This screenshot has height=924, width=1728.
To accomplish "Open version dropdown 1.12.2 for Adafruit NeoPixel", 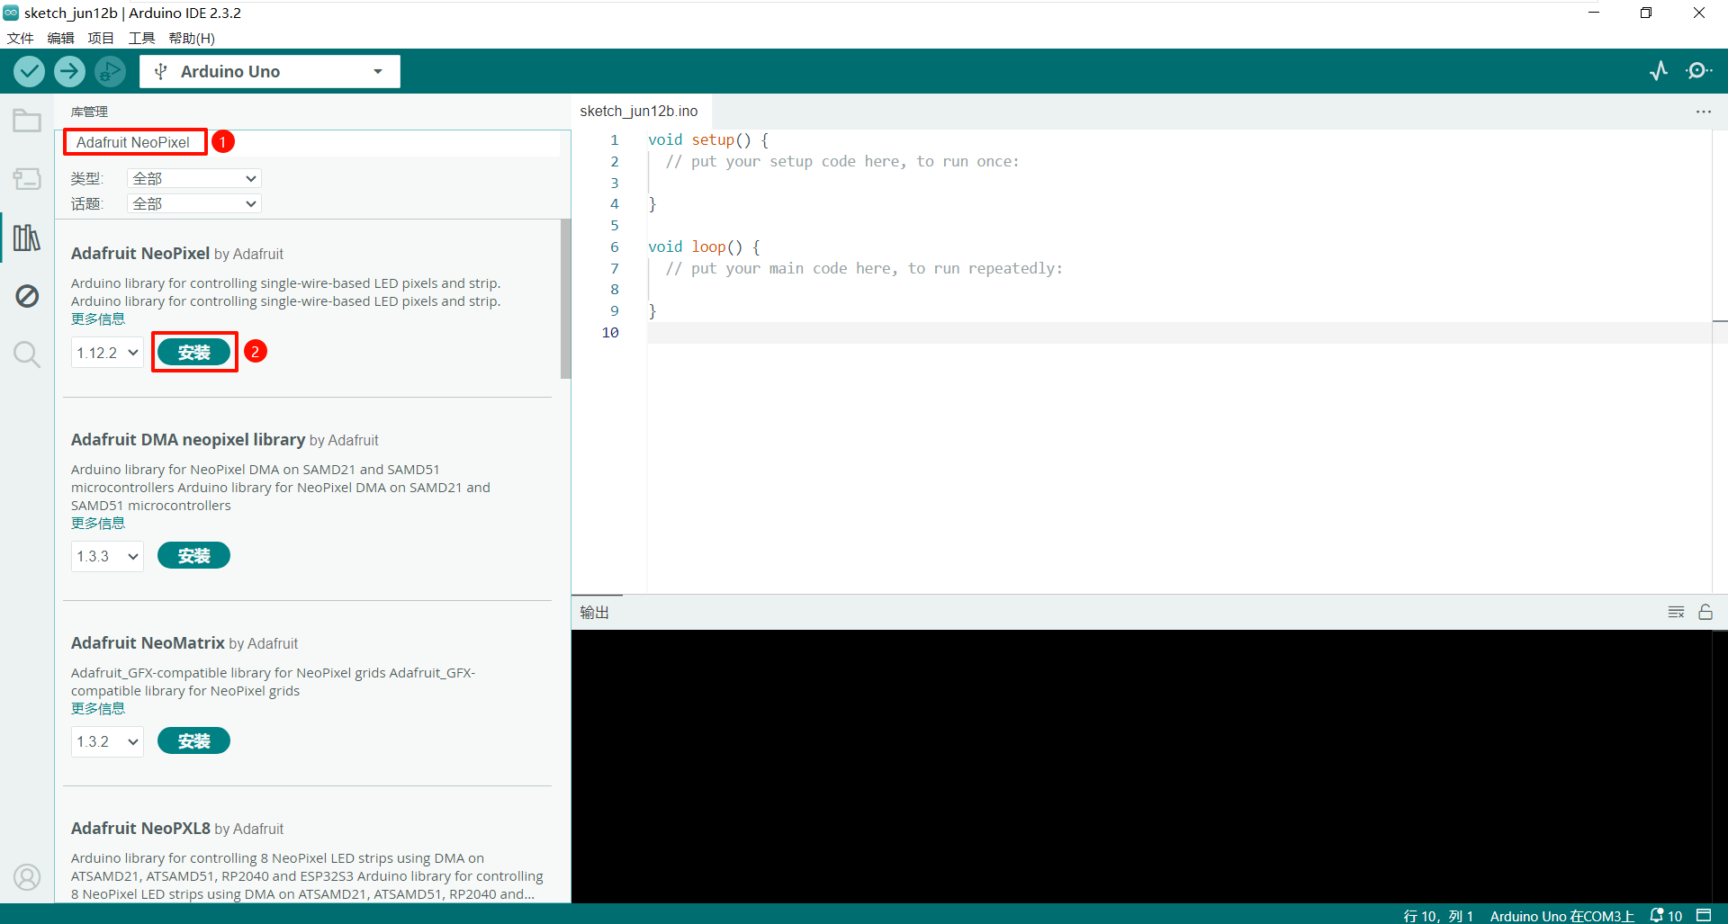I will 107,353.
